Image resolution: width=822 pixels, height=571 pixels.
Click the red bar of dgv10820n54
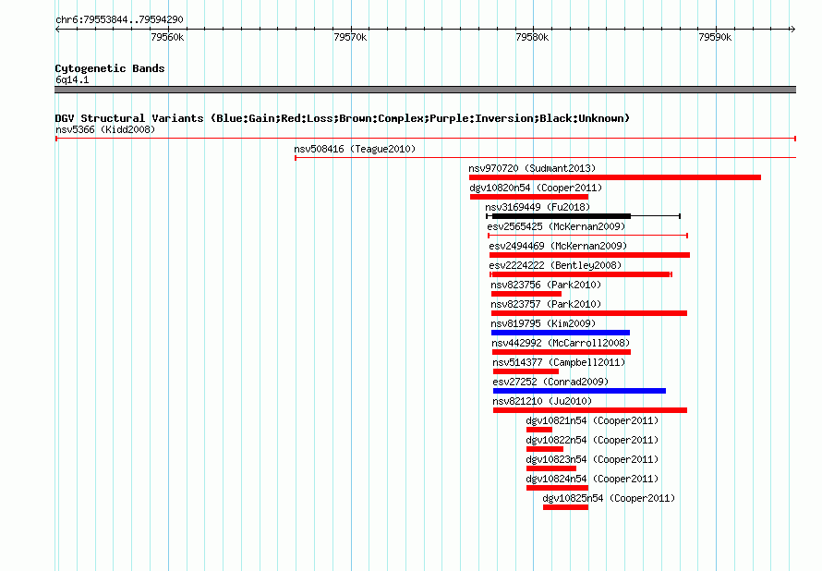point(529,197)
